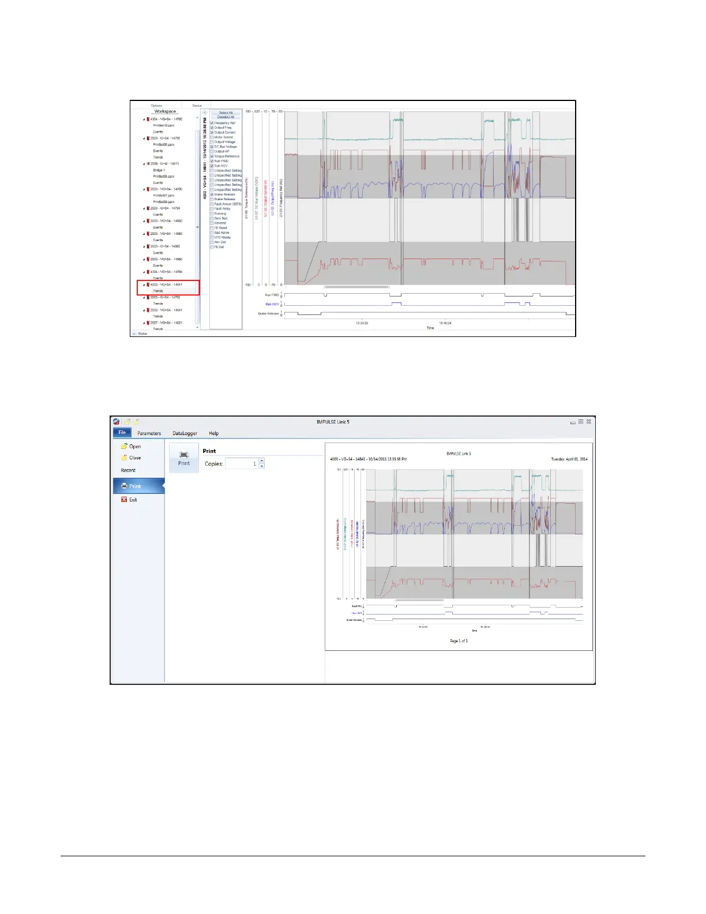Click the Select All button
Image resolution: width=706 pixels, height=914 pixels.
tap(226, 113)
